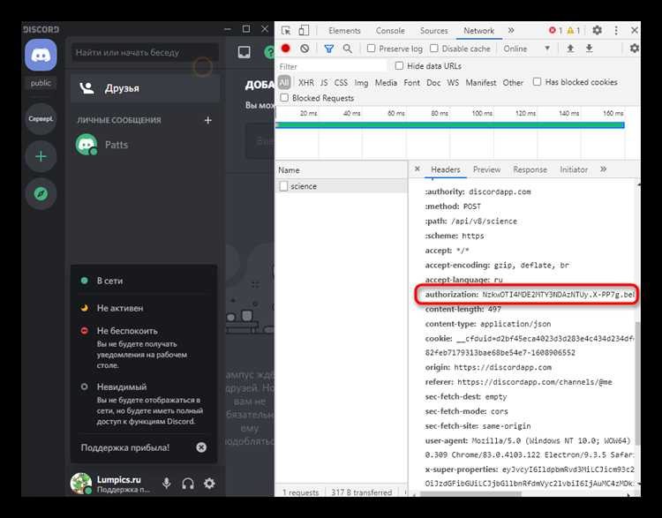Open the Initiator tab
662x518 pixels.
(574, 169)
